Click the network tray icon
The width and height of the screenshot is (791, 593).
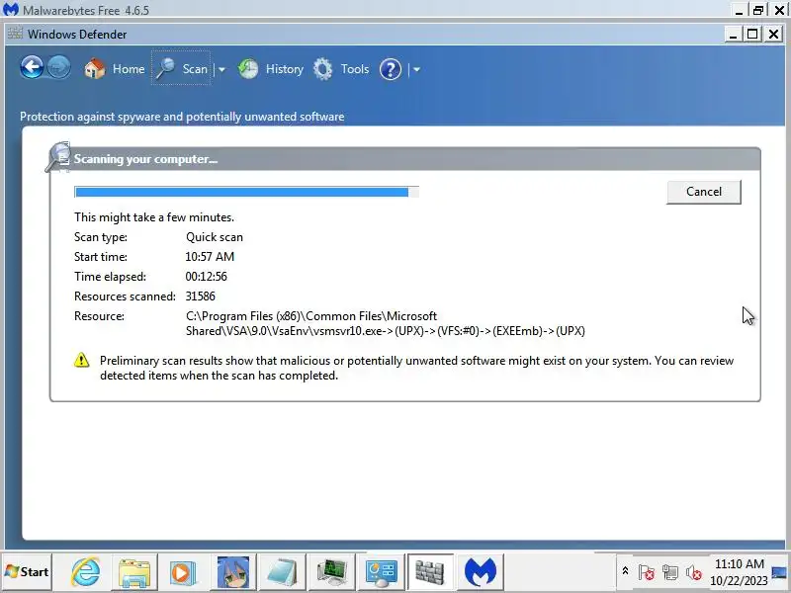(670, 572)
